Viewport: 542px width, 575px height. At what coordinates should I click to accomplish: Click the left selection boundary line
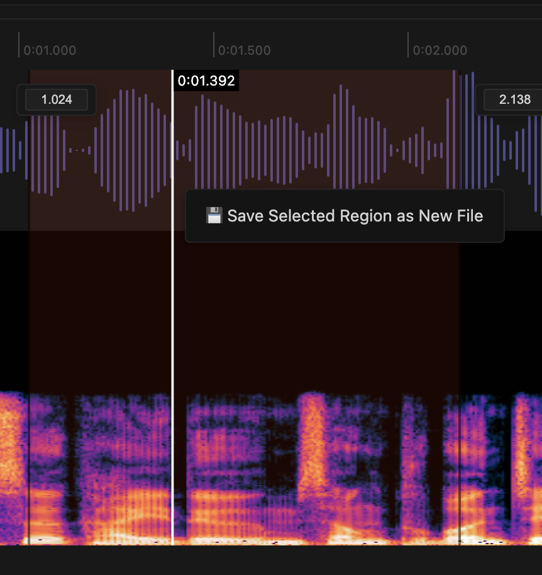point(30,315)
